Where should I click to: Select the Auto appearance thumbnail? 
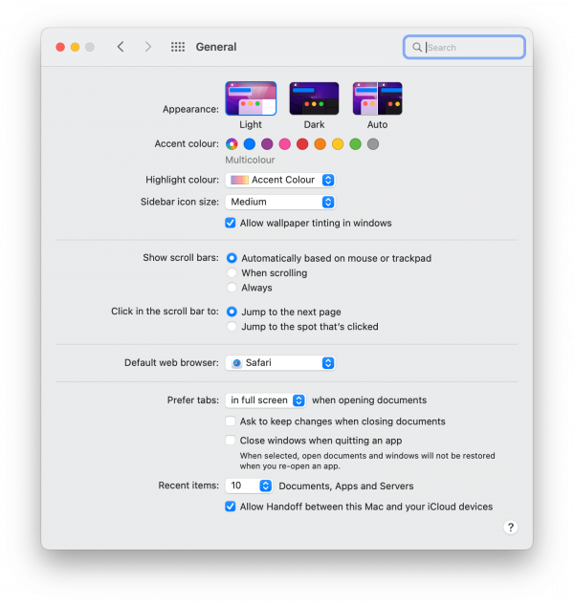(x=377, y=98)
